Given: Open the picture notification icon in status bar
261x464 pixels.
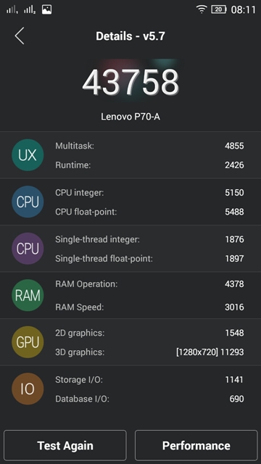Looking at the screenshot, I should [x=46, y=9].
